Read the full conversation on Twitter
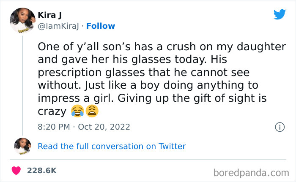This screenshot has width=296, height=182. pos(112,147)
